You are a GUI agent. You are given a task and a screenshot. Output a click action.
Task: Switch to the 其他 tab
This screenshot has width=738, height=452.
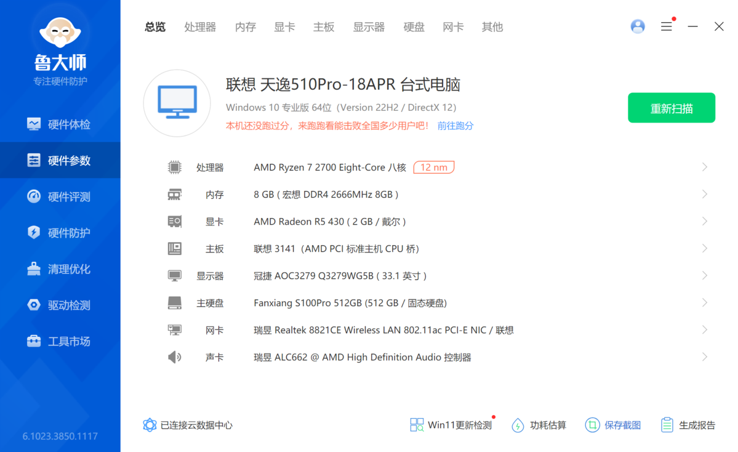click(492, 27)
